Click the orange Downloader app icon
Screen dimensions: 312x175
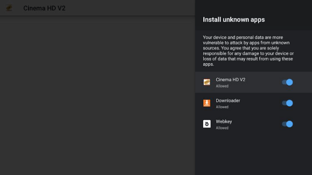pos(207,103)
